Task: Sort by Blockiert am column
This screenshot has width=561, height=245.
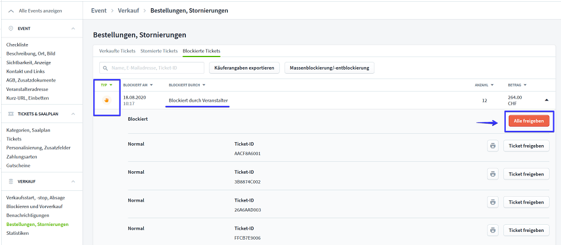Action: 138,85
